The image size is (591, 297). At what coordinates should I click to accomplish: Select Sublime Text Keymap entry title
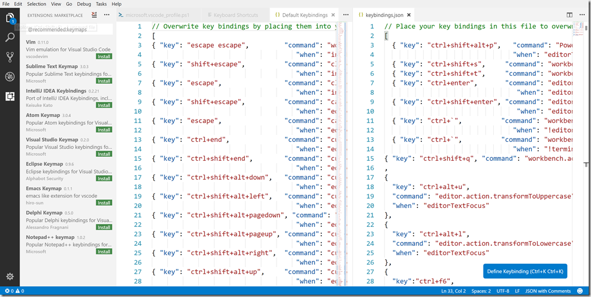52,66
